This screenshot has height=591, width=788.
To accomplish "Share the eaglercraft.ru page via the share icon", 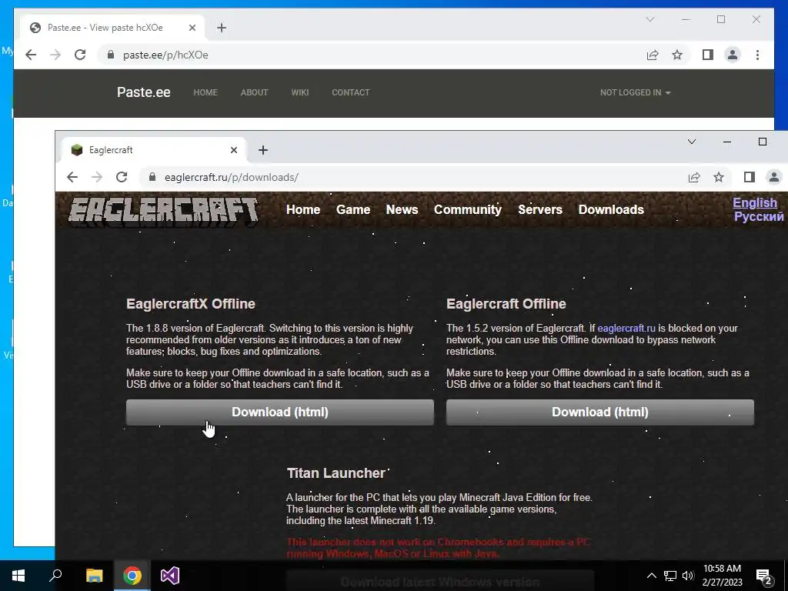I will click(x=694, y=177).
